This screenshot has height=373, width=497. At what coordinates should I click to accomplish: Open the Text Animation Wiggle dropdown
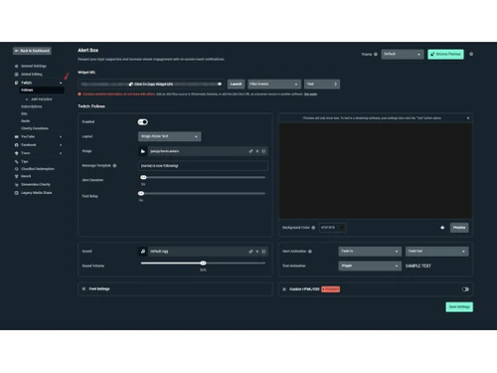click(x=370, y=266)
